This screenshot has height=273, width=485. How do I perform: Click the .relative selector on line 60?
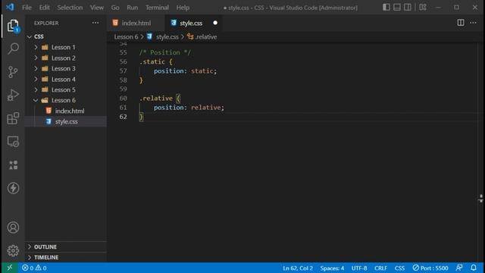(x=156, y=99)
